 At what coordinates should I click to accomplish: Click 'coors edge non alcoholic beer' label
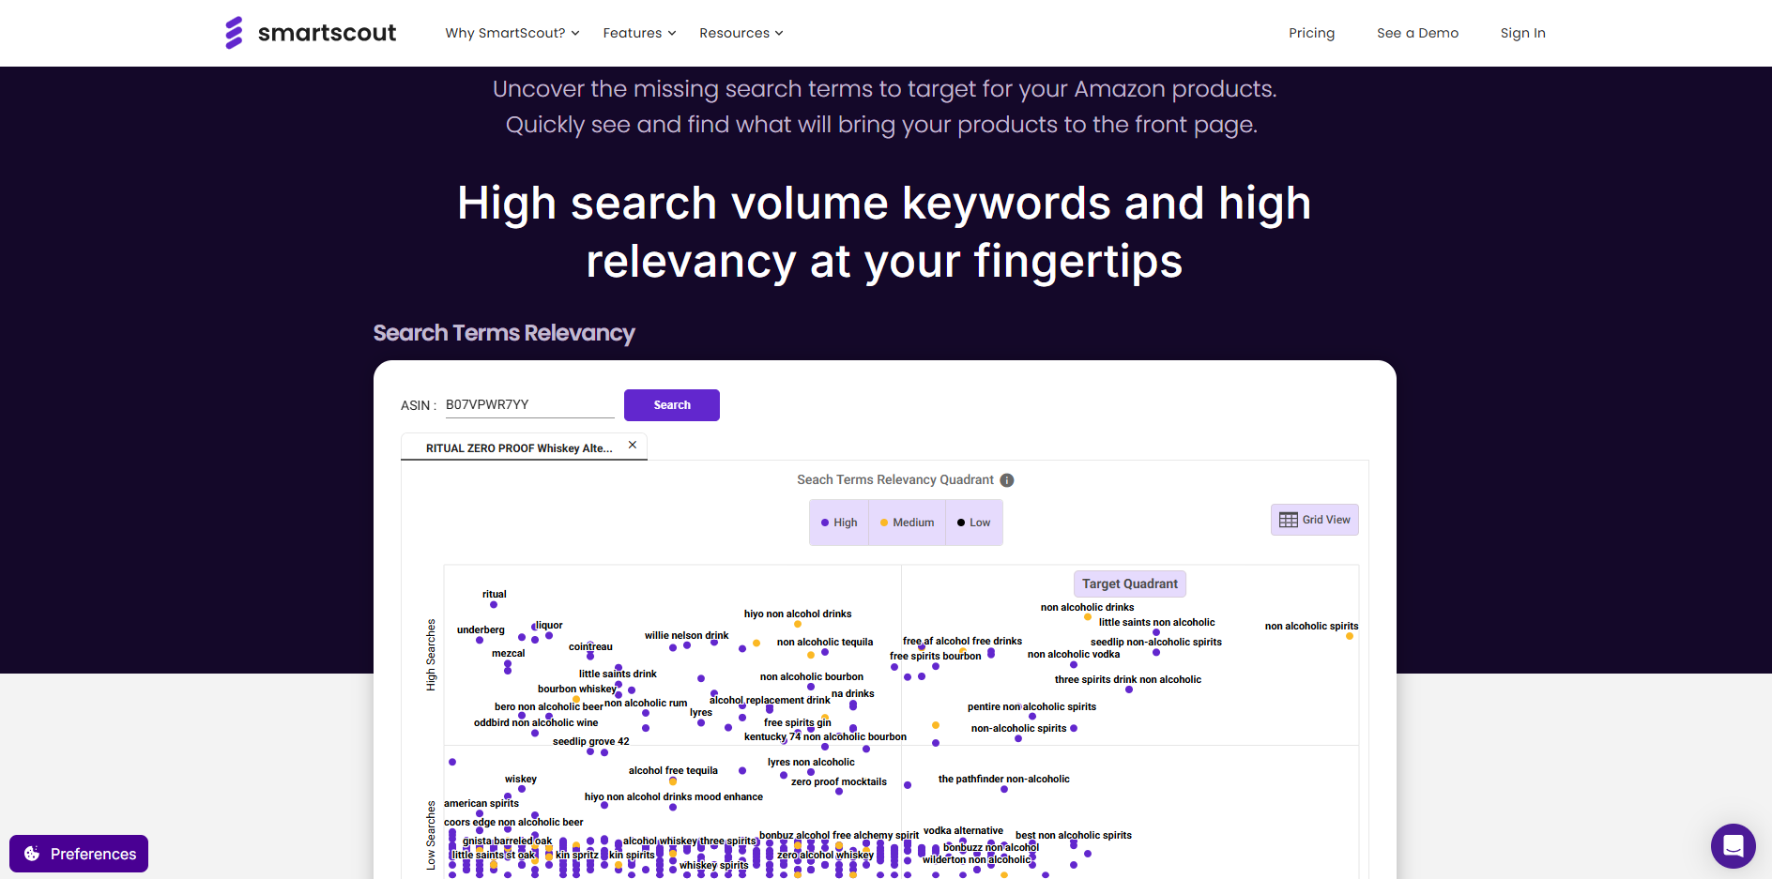(513, 822)
